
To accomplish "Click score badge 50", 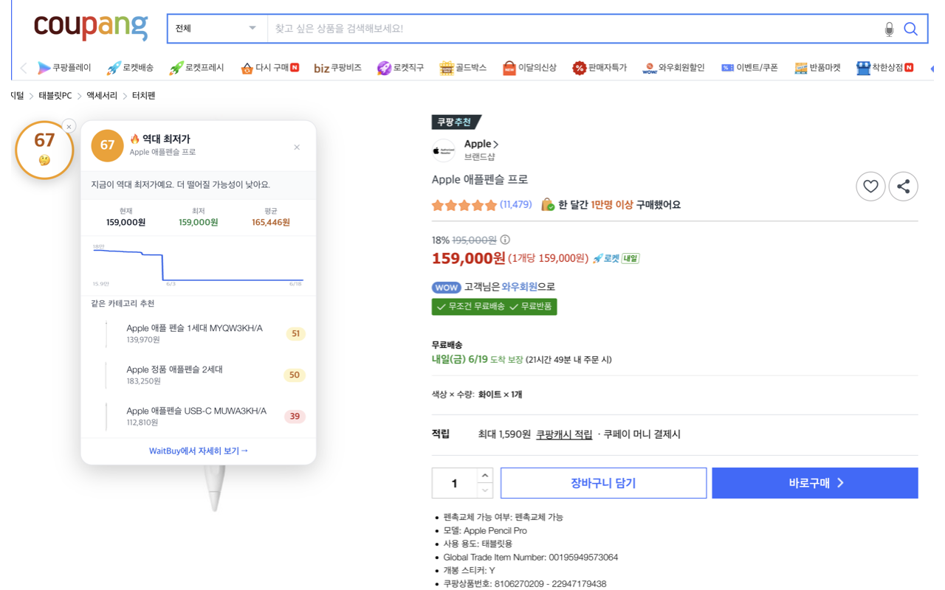I will coord(295,375).
